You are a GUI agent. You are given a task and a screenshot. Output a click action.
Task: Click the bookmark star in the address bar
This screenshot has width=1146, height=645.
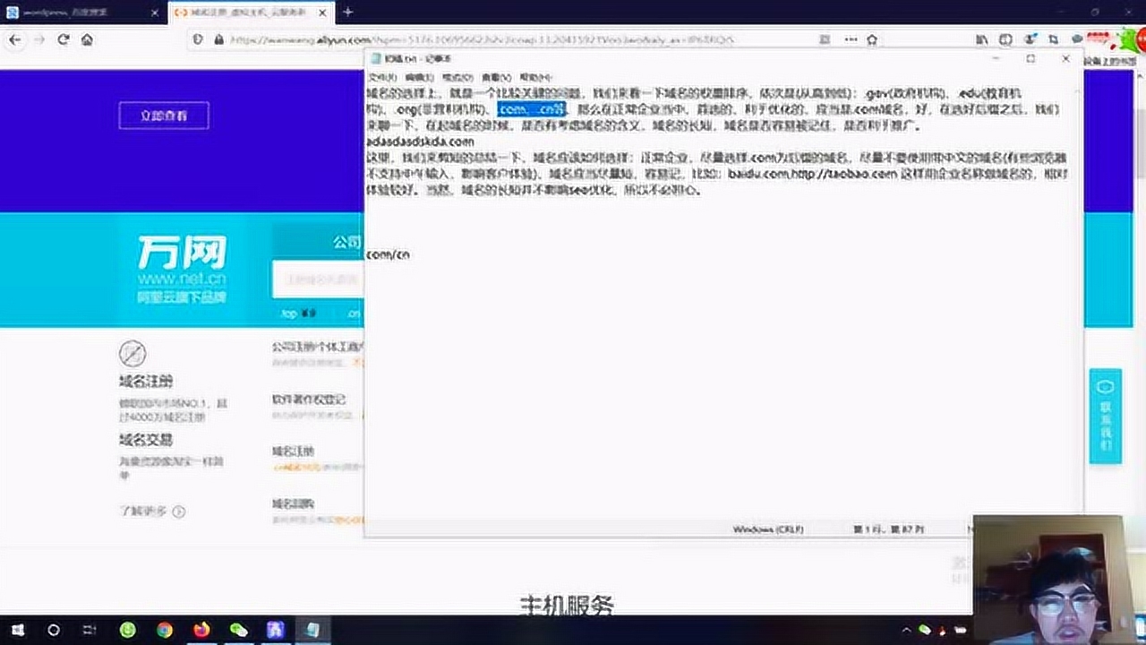pos(871,40)
